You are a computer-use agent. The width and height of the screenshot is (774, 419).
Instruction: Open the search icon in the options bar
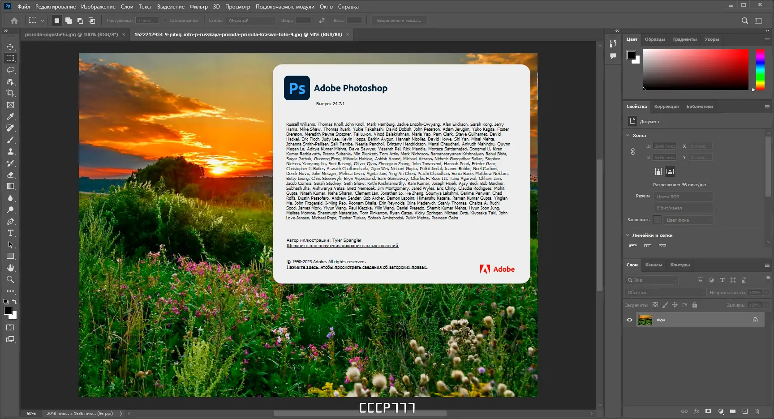(744, 20)
